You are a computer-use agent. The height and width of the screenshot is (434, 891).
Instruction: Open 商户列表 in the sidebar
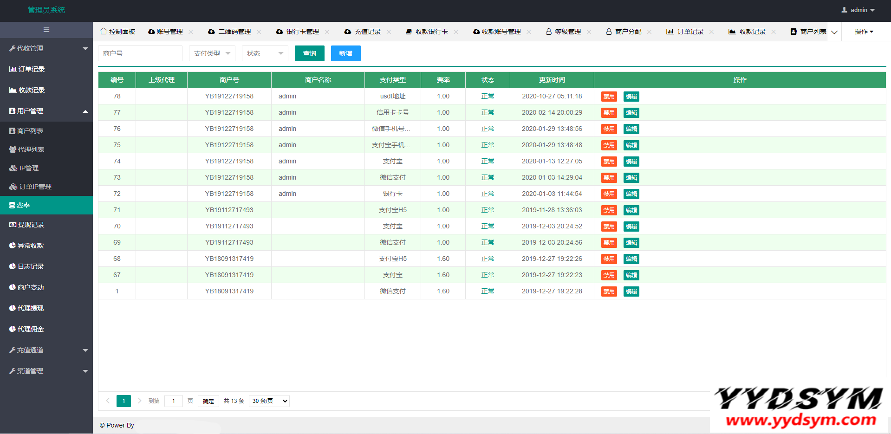tap(30, 131)
